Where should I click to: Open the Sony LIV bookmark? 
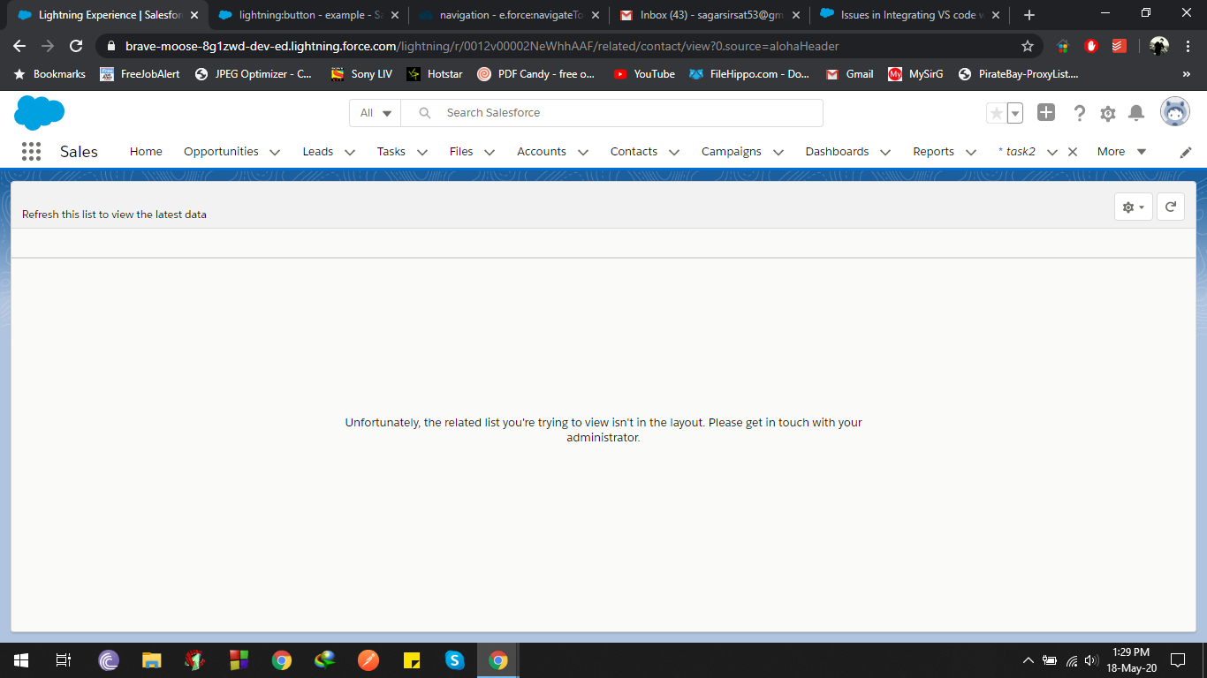(361, 74)
